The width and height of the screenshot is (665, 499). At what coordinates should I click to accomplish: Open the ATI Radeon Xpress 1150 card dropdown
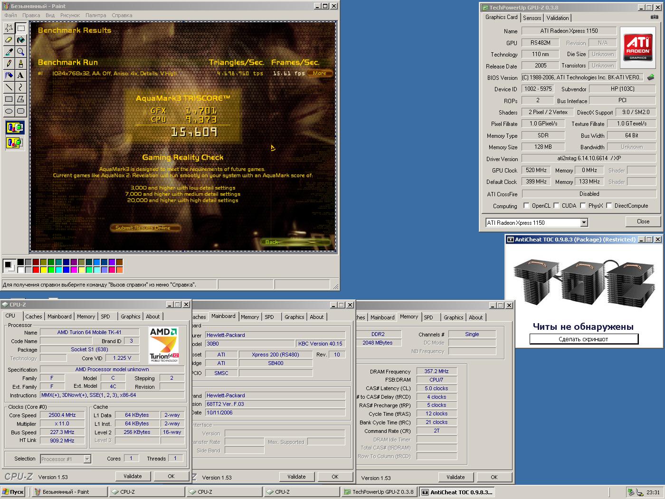pyautogui.click(x=584, y=222)
